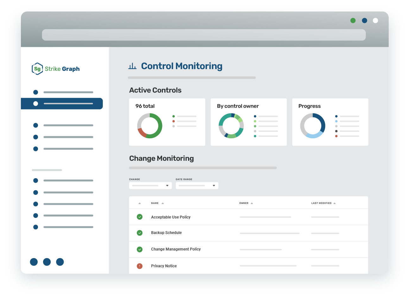Select the Change Monitoring section heading
The image size is (410, 299).
[x=161, y=158]
